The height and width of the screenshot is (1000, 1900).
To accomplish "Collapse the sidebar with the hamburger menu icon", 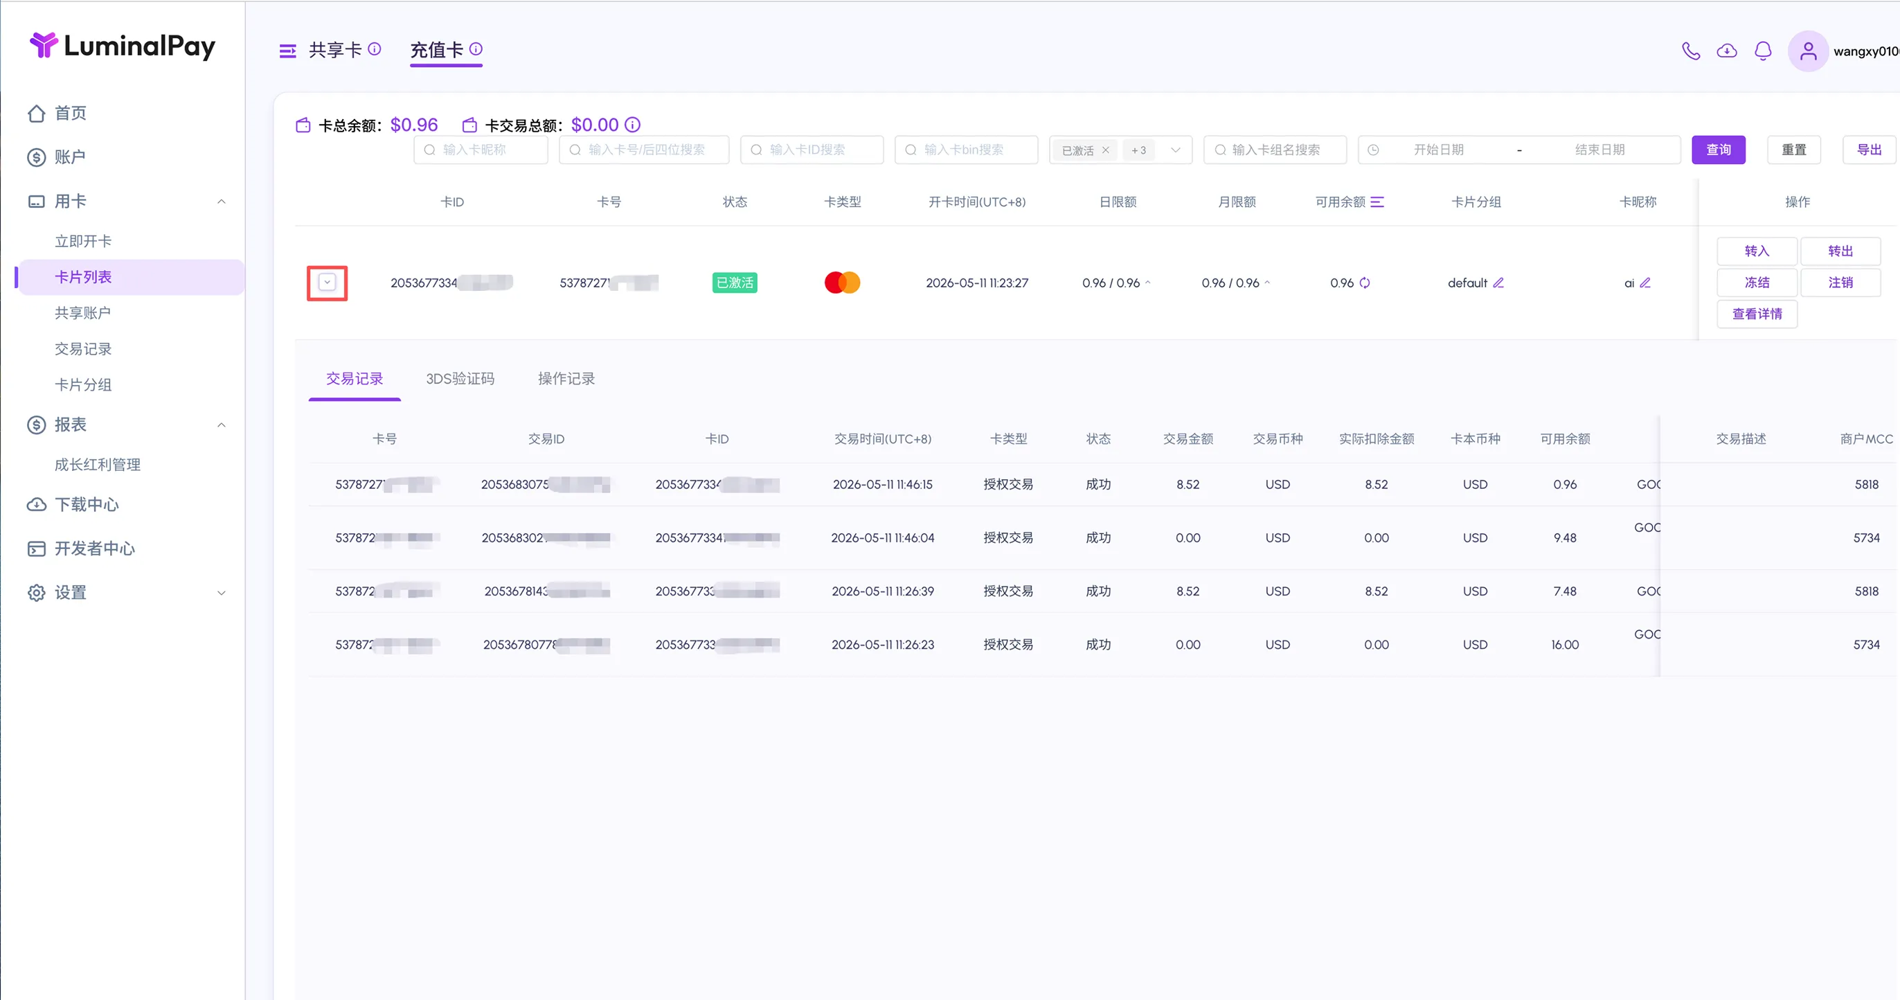I will pyautogui.click(x=287, y=50).
